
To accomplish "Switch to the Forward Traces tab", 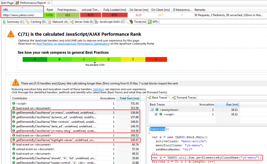I will 184,98.
